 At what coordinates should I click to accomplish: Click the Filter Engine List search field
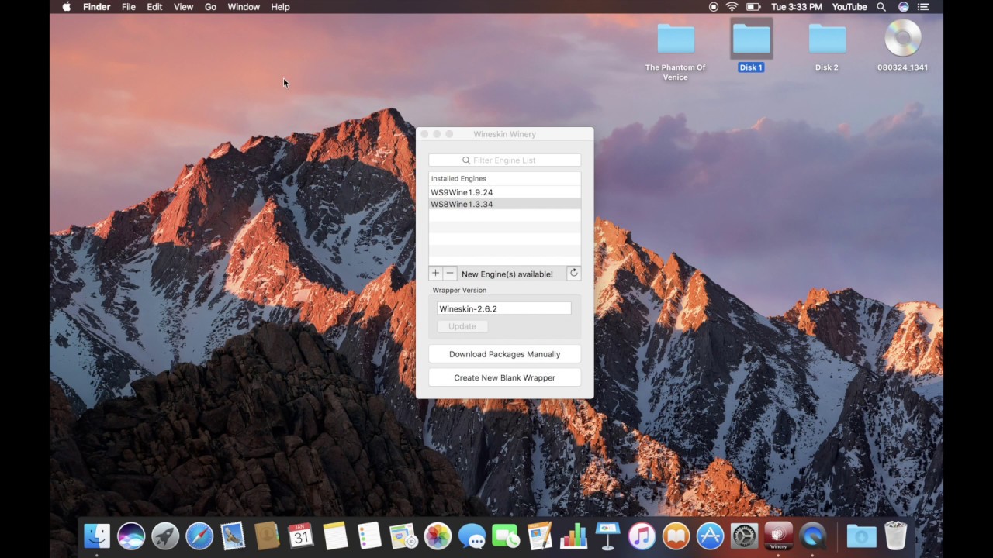click(505, 160)
